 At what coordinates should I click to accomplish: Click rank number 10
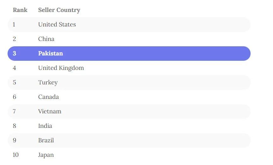pyautogui.click(x=15, y=155)
